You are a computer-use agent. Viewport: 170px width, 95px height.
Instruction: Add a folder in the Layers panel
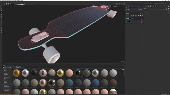point(141,16)
